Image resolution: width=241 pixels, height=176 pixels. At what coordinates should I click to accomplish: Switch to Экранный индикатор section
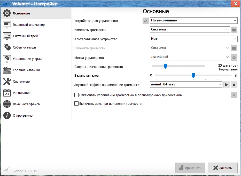click(x=36, y=25)
